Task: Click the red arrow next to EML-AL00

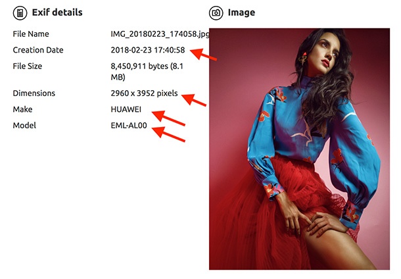Action: point(168,134)
